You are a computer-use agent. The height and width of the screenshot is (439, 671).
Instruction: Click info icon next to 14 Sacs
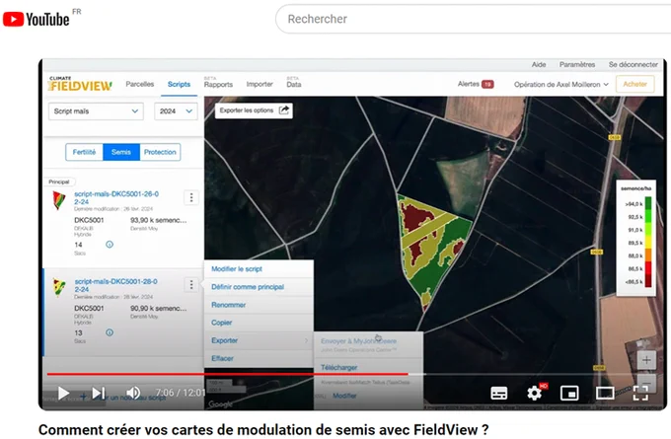tap(110, 245)
